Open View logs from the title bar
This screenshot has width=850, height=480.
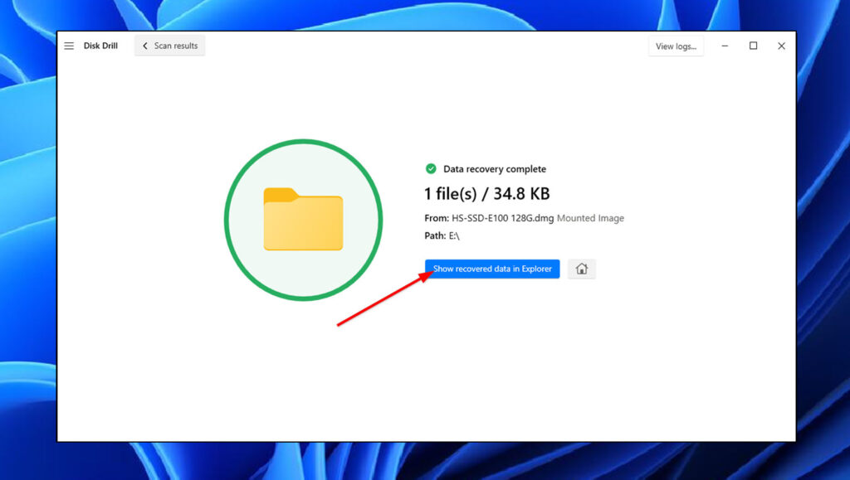tap(675, 46)
